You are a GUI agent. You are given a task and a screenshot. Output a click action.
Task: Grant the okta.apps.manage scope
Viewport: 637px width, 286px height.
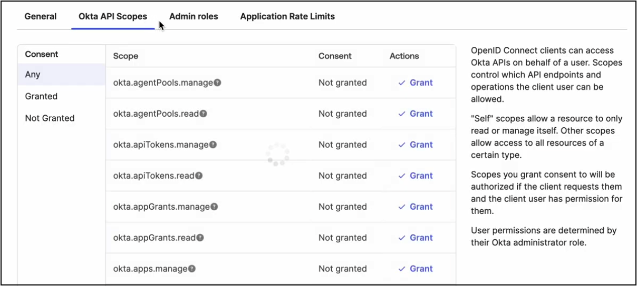coord(416,269)
